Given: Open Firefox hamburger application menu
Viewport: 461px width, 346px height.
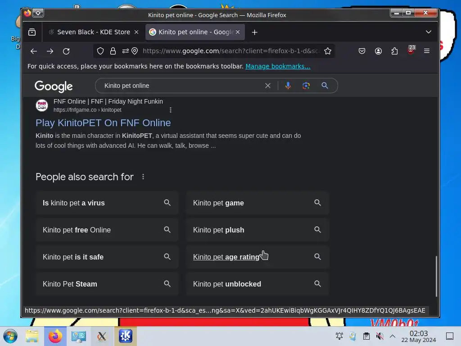Looking at the screenshot, I should 427,51.
